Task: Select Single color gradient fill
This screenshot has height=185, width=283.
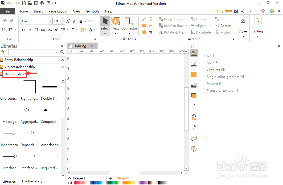Action: coord(223,77)
